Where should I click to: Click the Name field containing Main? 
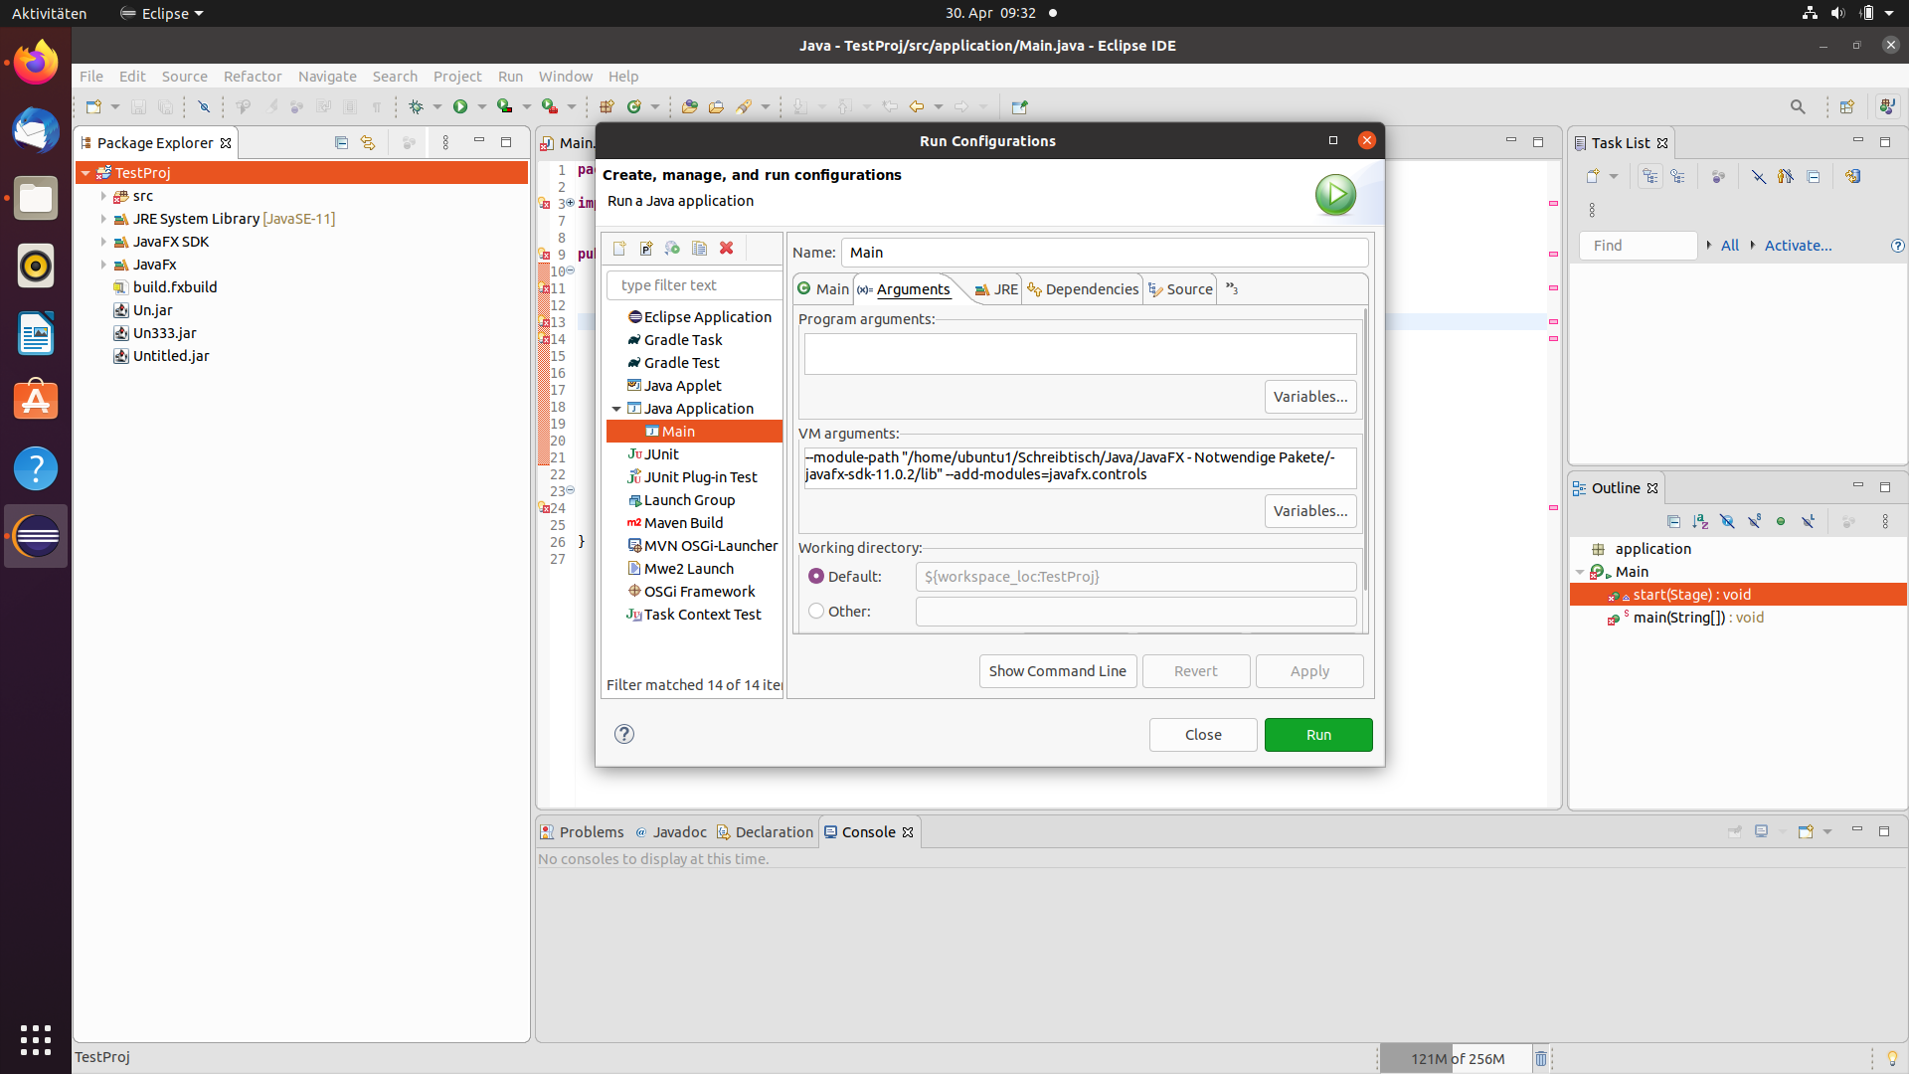pos(1105,253)
